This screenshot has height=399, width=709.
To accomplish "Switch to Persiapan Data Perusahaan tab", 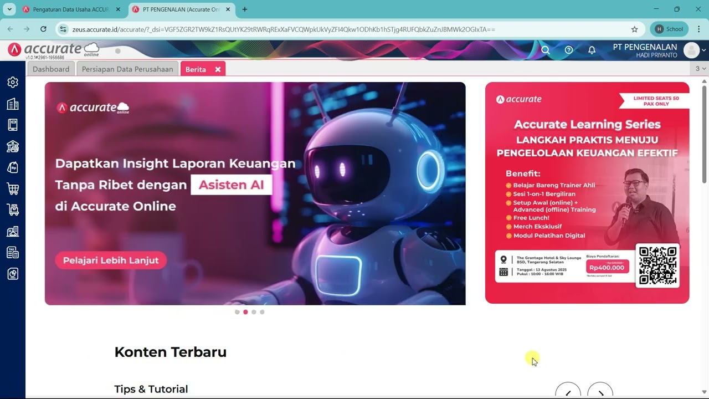I will point(127,69).
